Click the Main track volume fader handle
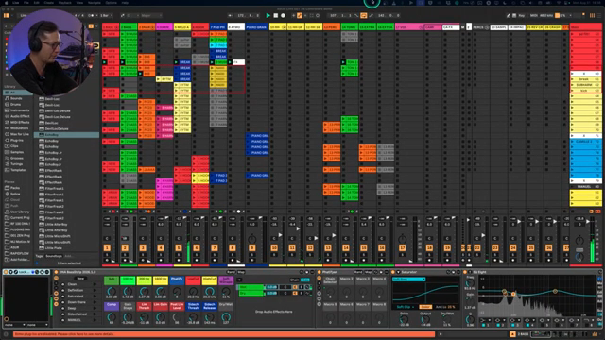This screenshot has width=605, height=340. click(x=588, y=221)
